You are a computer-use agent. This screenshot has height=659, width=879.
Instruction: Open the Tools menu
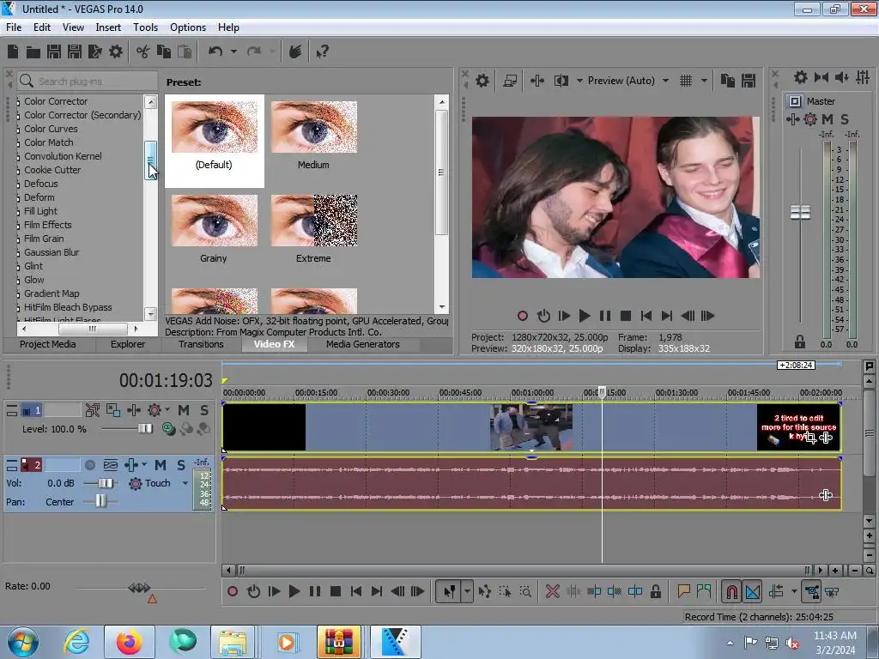[145, 27]
